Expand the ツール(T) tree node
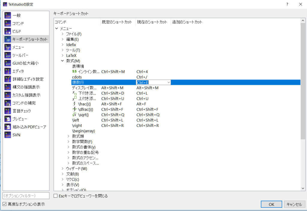The height and width of the screenshot is (211, 307). point(62,50)
